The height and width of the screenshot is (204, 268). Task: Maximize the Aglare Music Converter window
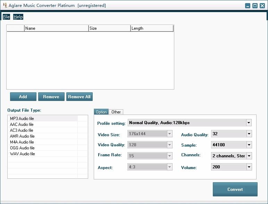[x=255, y=6]
